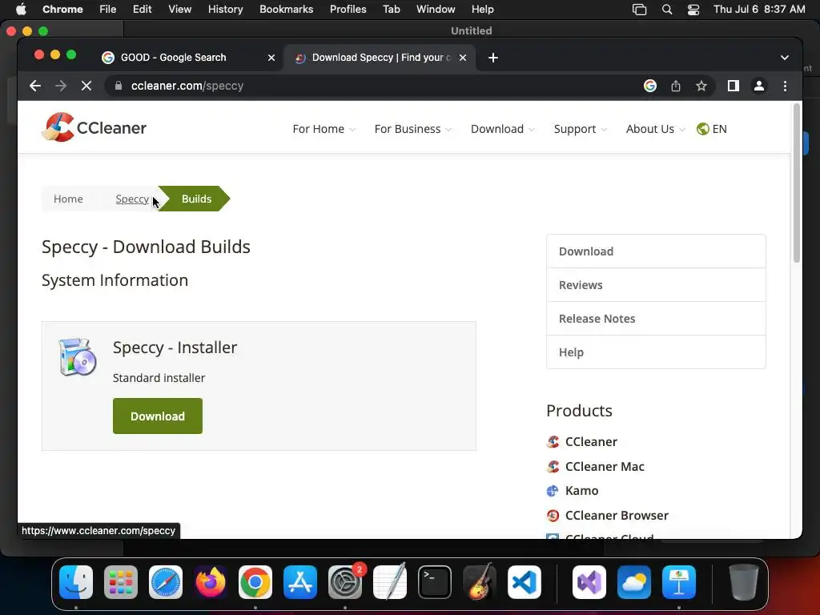Open the CCleaner product link
The width and height of the screenshot is (820, 615).
(591, 442)
